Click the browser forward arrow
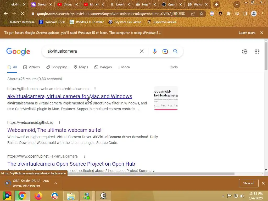Screen dimensions: 268x201 click(14, 14)
